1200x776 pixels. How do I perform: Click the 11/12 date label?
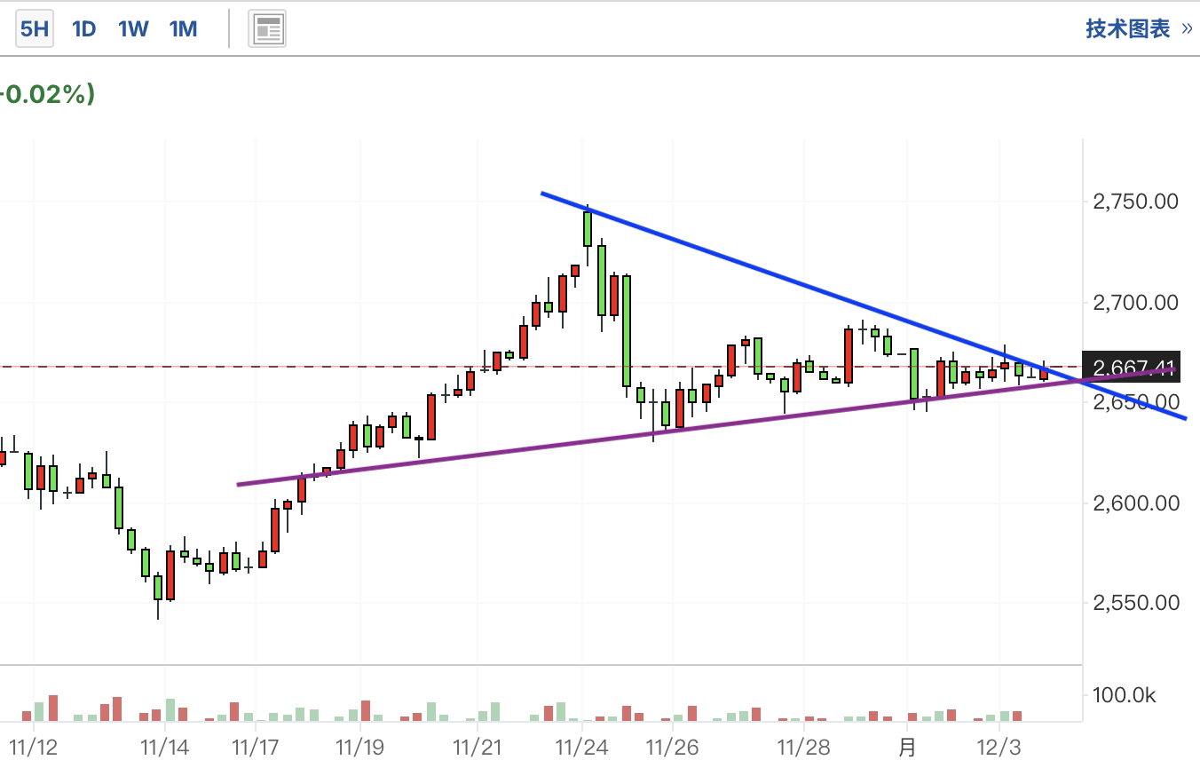(x=33, y=748)
